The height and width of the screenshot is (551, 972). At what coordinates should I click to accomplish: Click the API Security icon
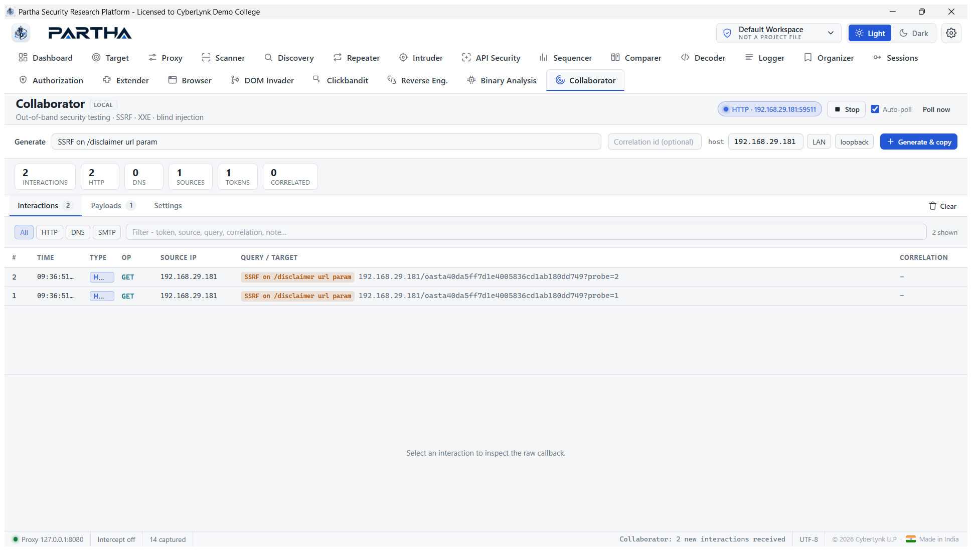(x=466, y=58)
